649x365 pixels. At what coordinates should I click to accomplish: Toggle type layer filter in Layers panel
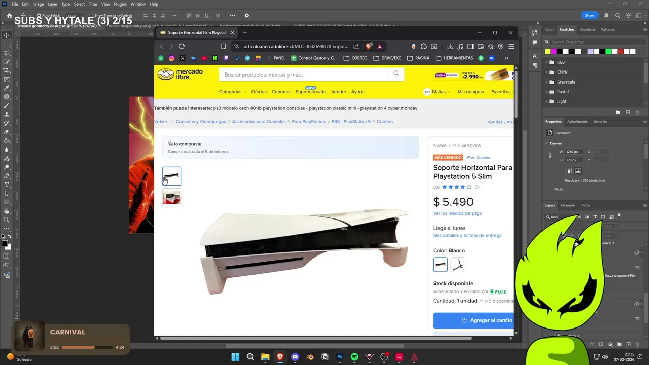click(x=595, y=217)
